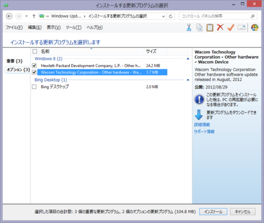Click the window title bar app icon
Screen dimensions: 264x223
(6, 5)
